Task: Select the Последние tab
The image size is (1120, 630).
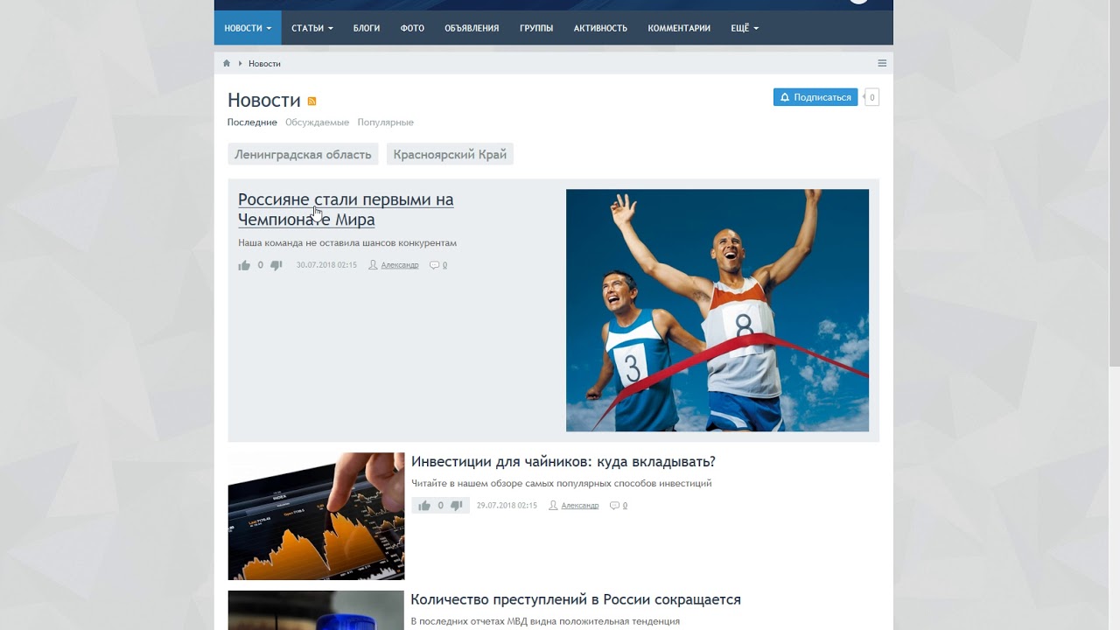Action: pyautogui.click(x=252, y=122)
